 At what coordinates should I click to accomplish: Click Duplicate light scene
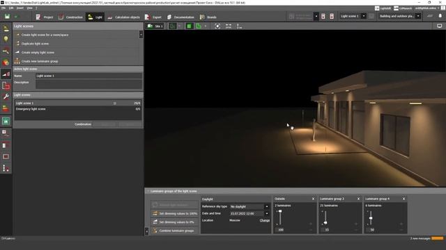pyautogui.click(x=35, y=44)
